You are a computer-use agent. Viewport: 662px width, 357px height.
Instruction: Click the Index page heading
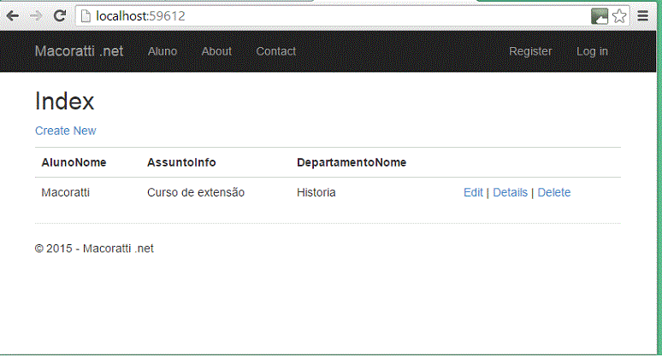pos(65,101)
